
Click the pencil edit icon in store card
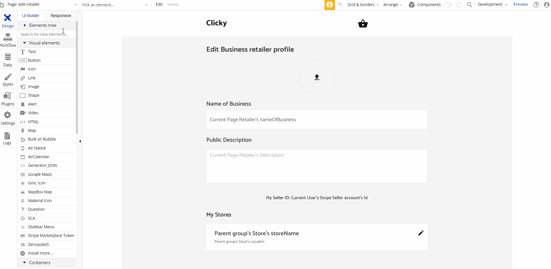[x=421, y=233]
